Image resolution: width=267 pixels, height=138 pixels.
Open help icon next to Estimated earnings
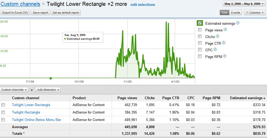pos(238,23)
